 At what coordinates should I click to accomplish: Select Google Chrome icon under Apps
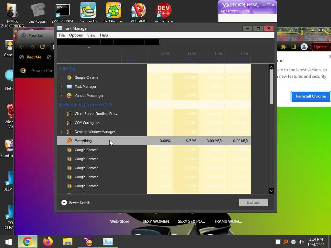tap(69, 77)
